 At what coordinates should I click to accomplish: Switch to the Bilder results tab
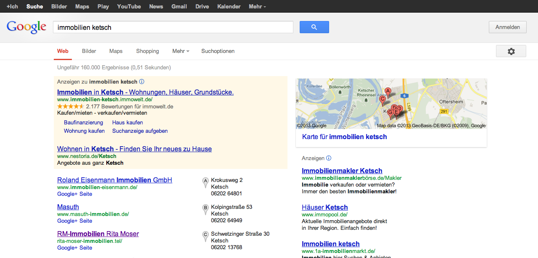(89, 51)
